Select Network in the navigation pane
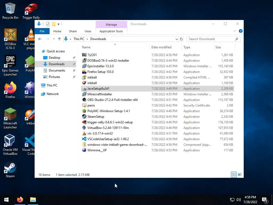Image resolution: width=273 pixels, height=205 pixels. (53, 94)
